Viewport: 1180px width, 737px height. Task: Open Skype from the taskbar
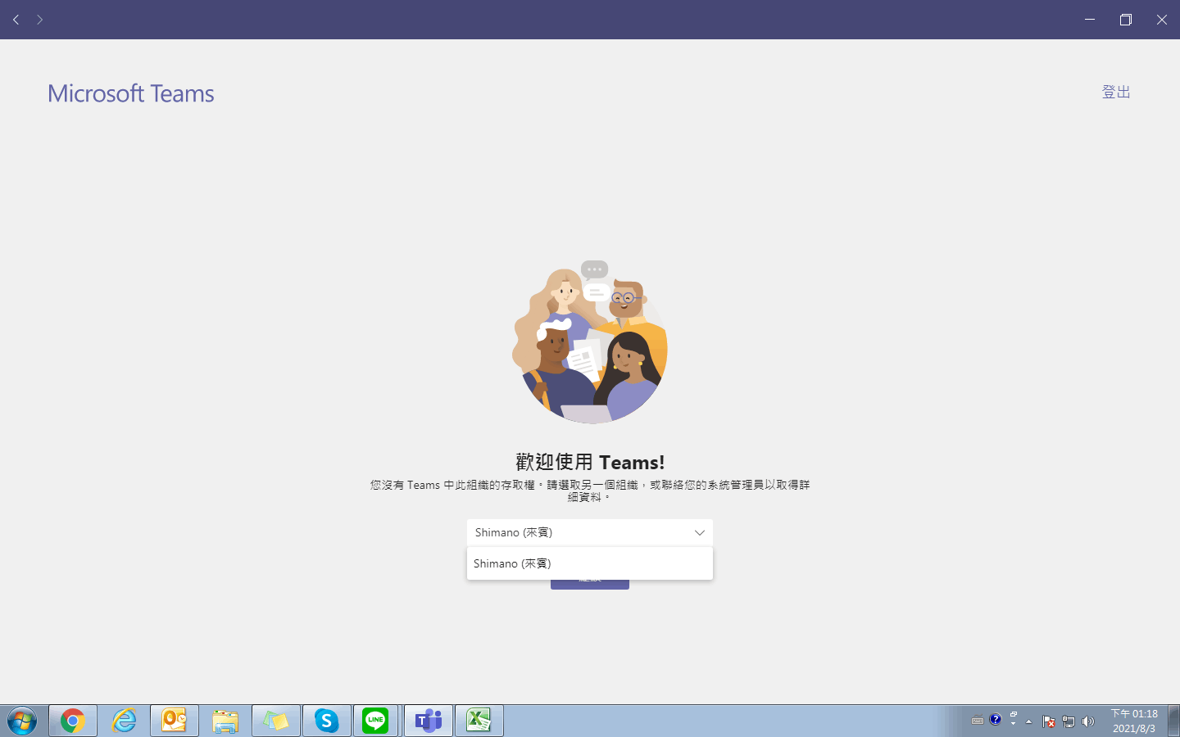click(327, 721)
